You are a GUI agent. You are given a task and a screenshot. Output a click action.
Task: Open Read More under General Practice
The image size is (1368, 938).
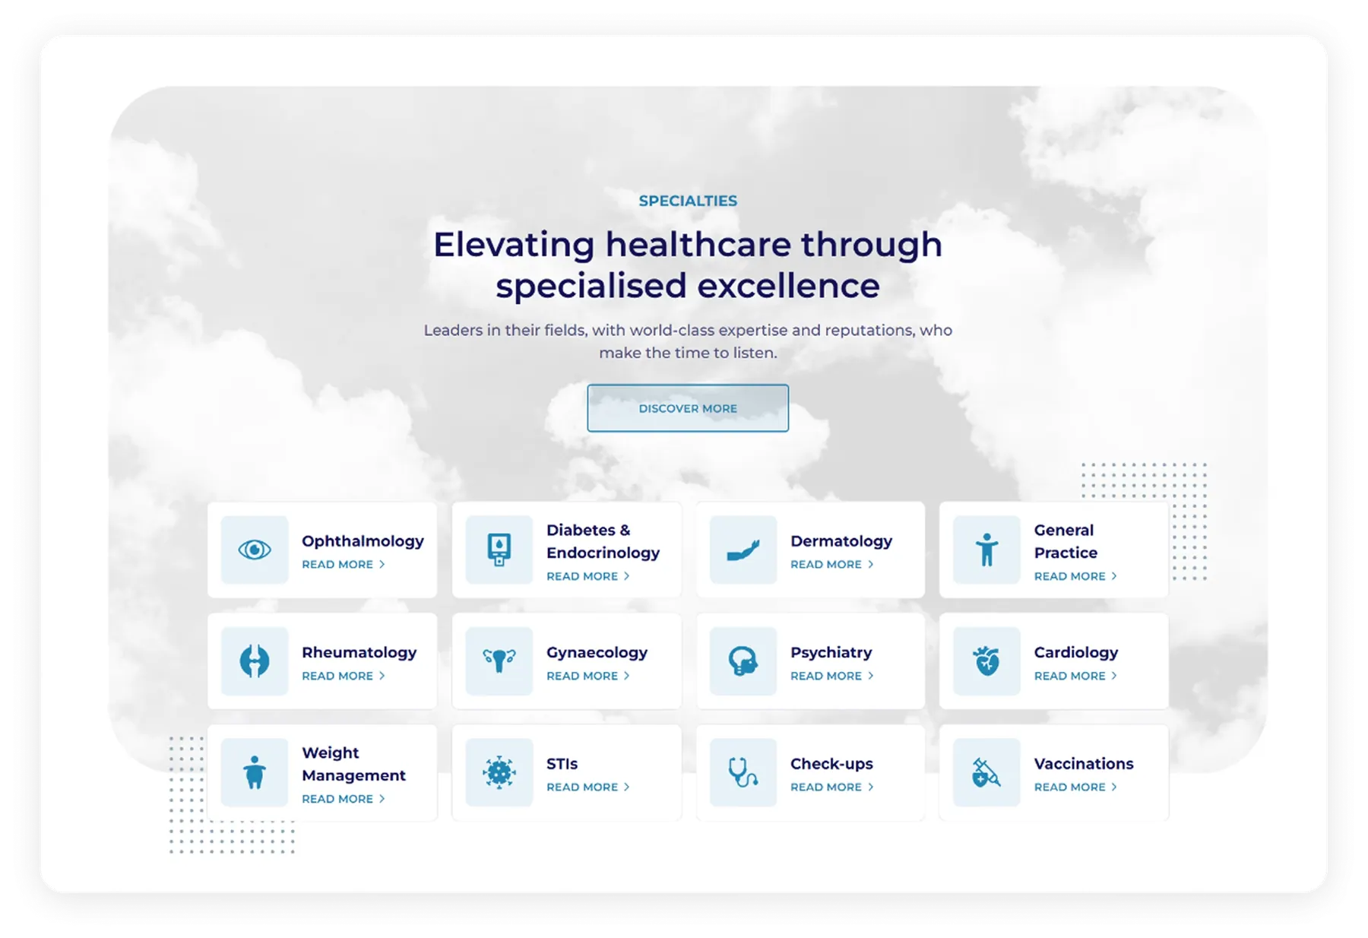(1076, 576)
